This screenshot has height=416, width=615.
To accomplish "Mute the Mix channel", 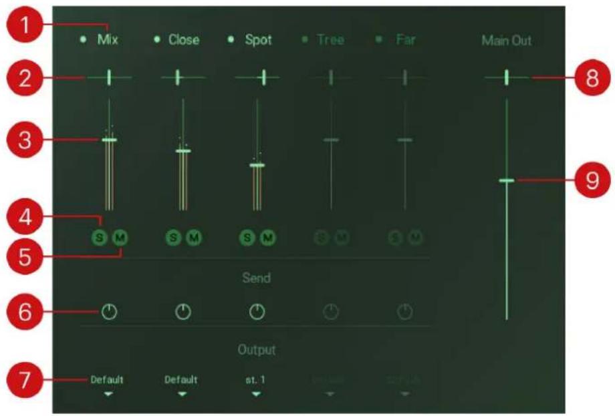I will click(x=120, y=237).
